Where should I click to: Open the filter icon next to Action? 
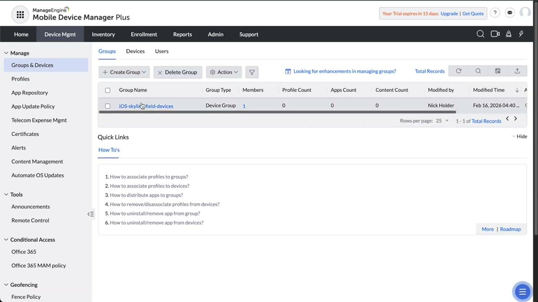click(x=252, y=72)
